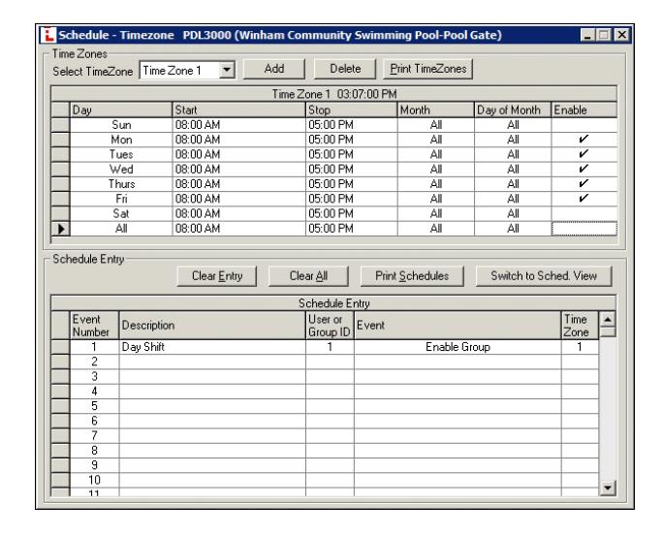This screenshot has width=663, height=536.
Task: Click the Stop time for Fri row
Action: [x=352, y=199]
